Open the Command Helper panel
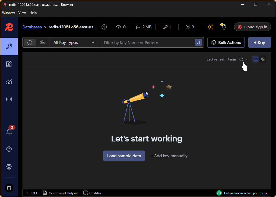This screenshot has width=276, height=197. point(60,193)
